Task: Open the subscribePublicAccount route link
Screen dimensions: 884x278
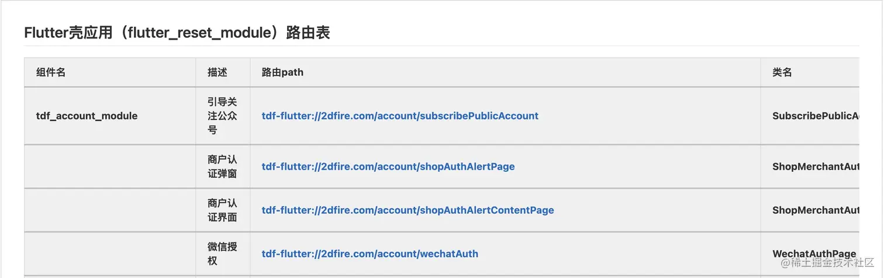Action: pyautogui.click(x=400, y=116)
